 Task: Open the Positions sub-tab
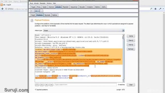coord(39,15)
